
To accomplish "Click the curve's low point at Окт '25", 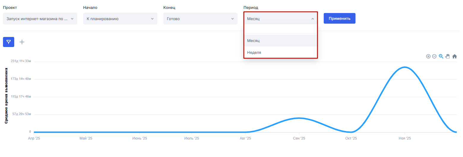I will [x=351, y=132].
